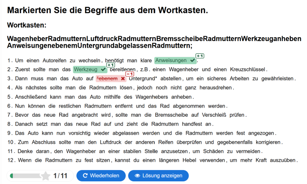This screenshot has width=307, height=184.
Task: Mark Radmuttern in sentence 4
Action: (103, 88)
